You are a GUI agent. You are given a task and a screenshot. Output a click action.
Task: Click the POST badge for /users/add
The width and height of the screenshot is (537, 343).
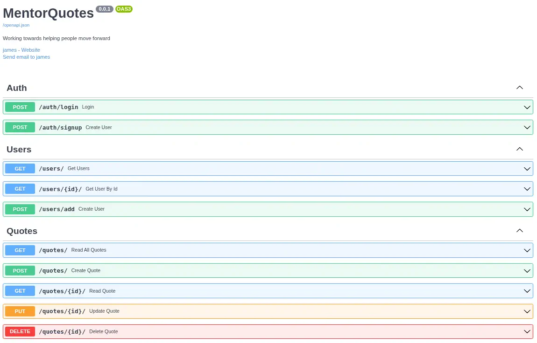pos(20,209)
